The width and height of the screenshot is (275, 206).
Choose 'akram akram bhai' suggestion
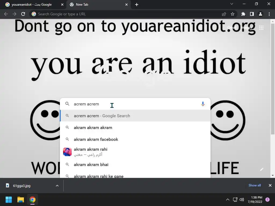(x=135, y=164)
